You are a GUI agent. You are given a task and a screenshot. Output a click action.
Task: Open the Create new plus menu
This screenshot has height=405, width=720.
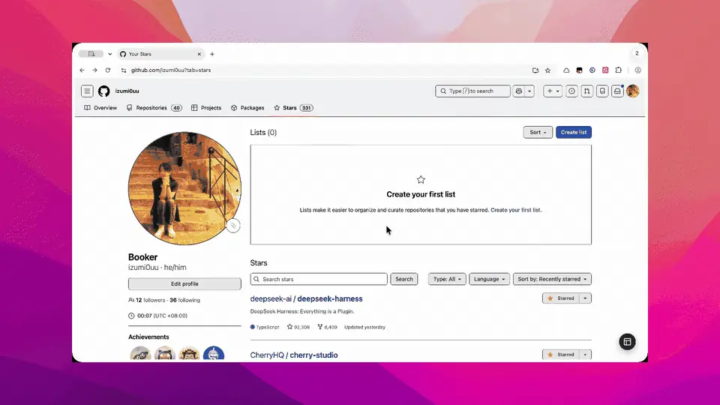tap(553, 91)
